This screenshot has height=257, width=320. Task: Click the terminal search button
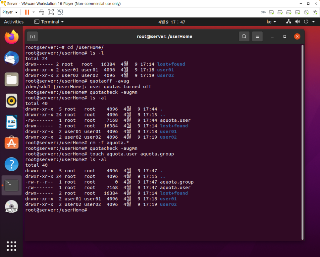coord(244,36)
